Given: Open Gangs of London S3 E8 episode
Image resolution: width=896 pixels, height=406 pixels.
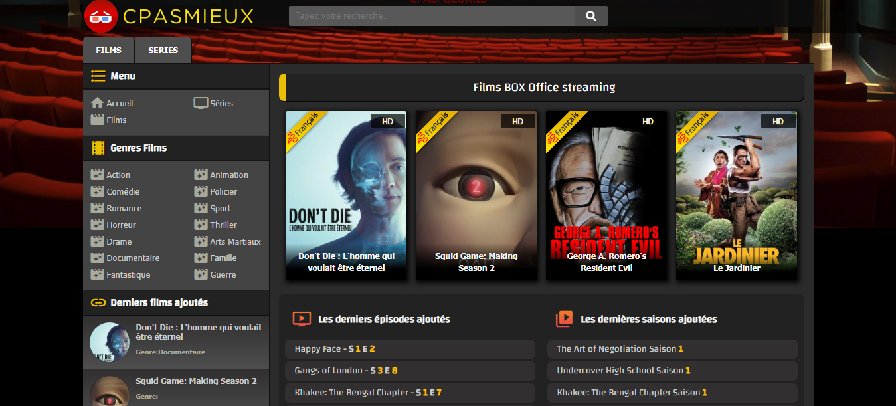Looking at the screenshot, I should tap(410, 371).
